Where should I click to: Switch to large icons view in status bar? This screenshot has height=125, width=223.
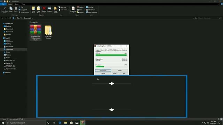pos(221,119)
